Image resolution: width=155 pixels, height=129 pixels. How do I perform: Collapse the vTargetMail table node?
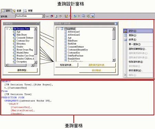click(x=58, y=29)
